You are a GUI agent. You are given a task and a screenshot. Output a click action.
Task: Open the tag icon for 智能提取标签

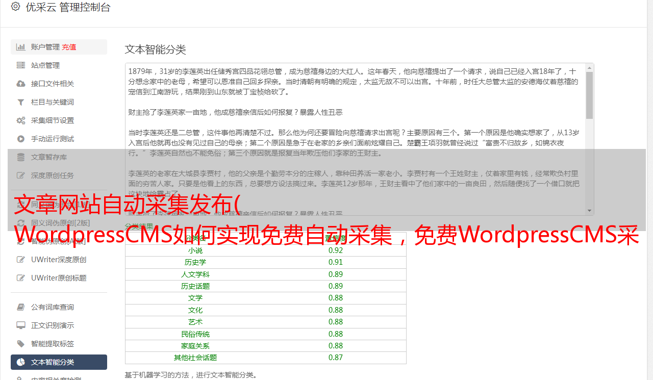tap(21, 344)
